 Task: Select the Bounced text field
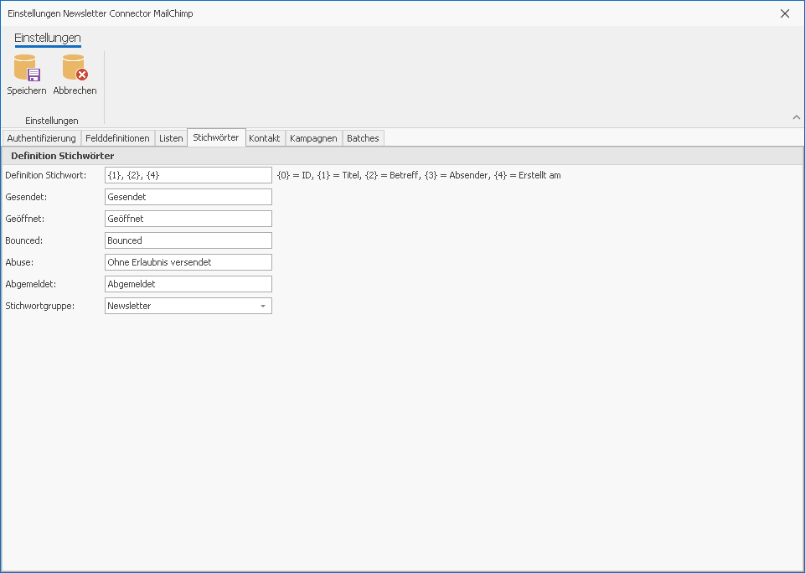tap(188, 240)
